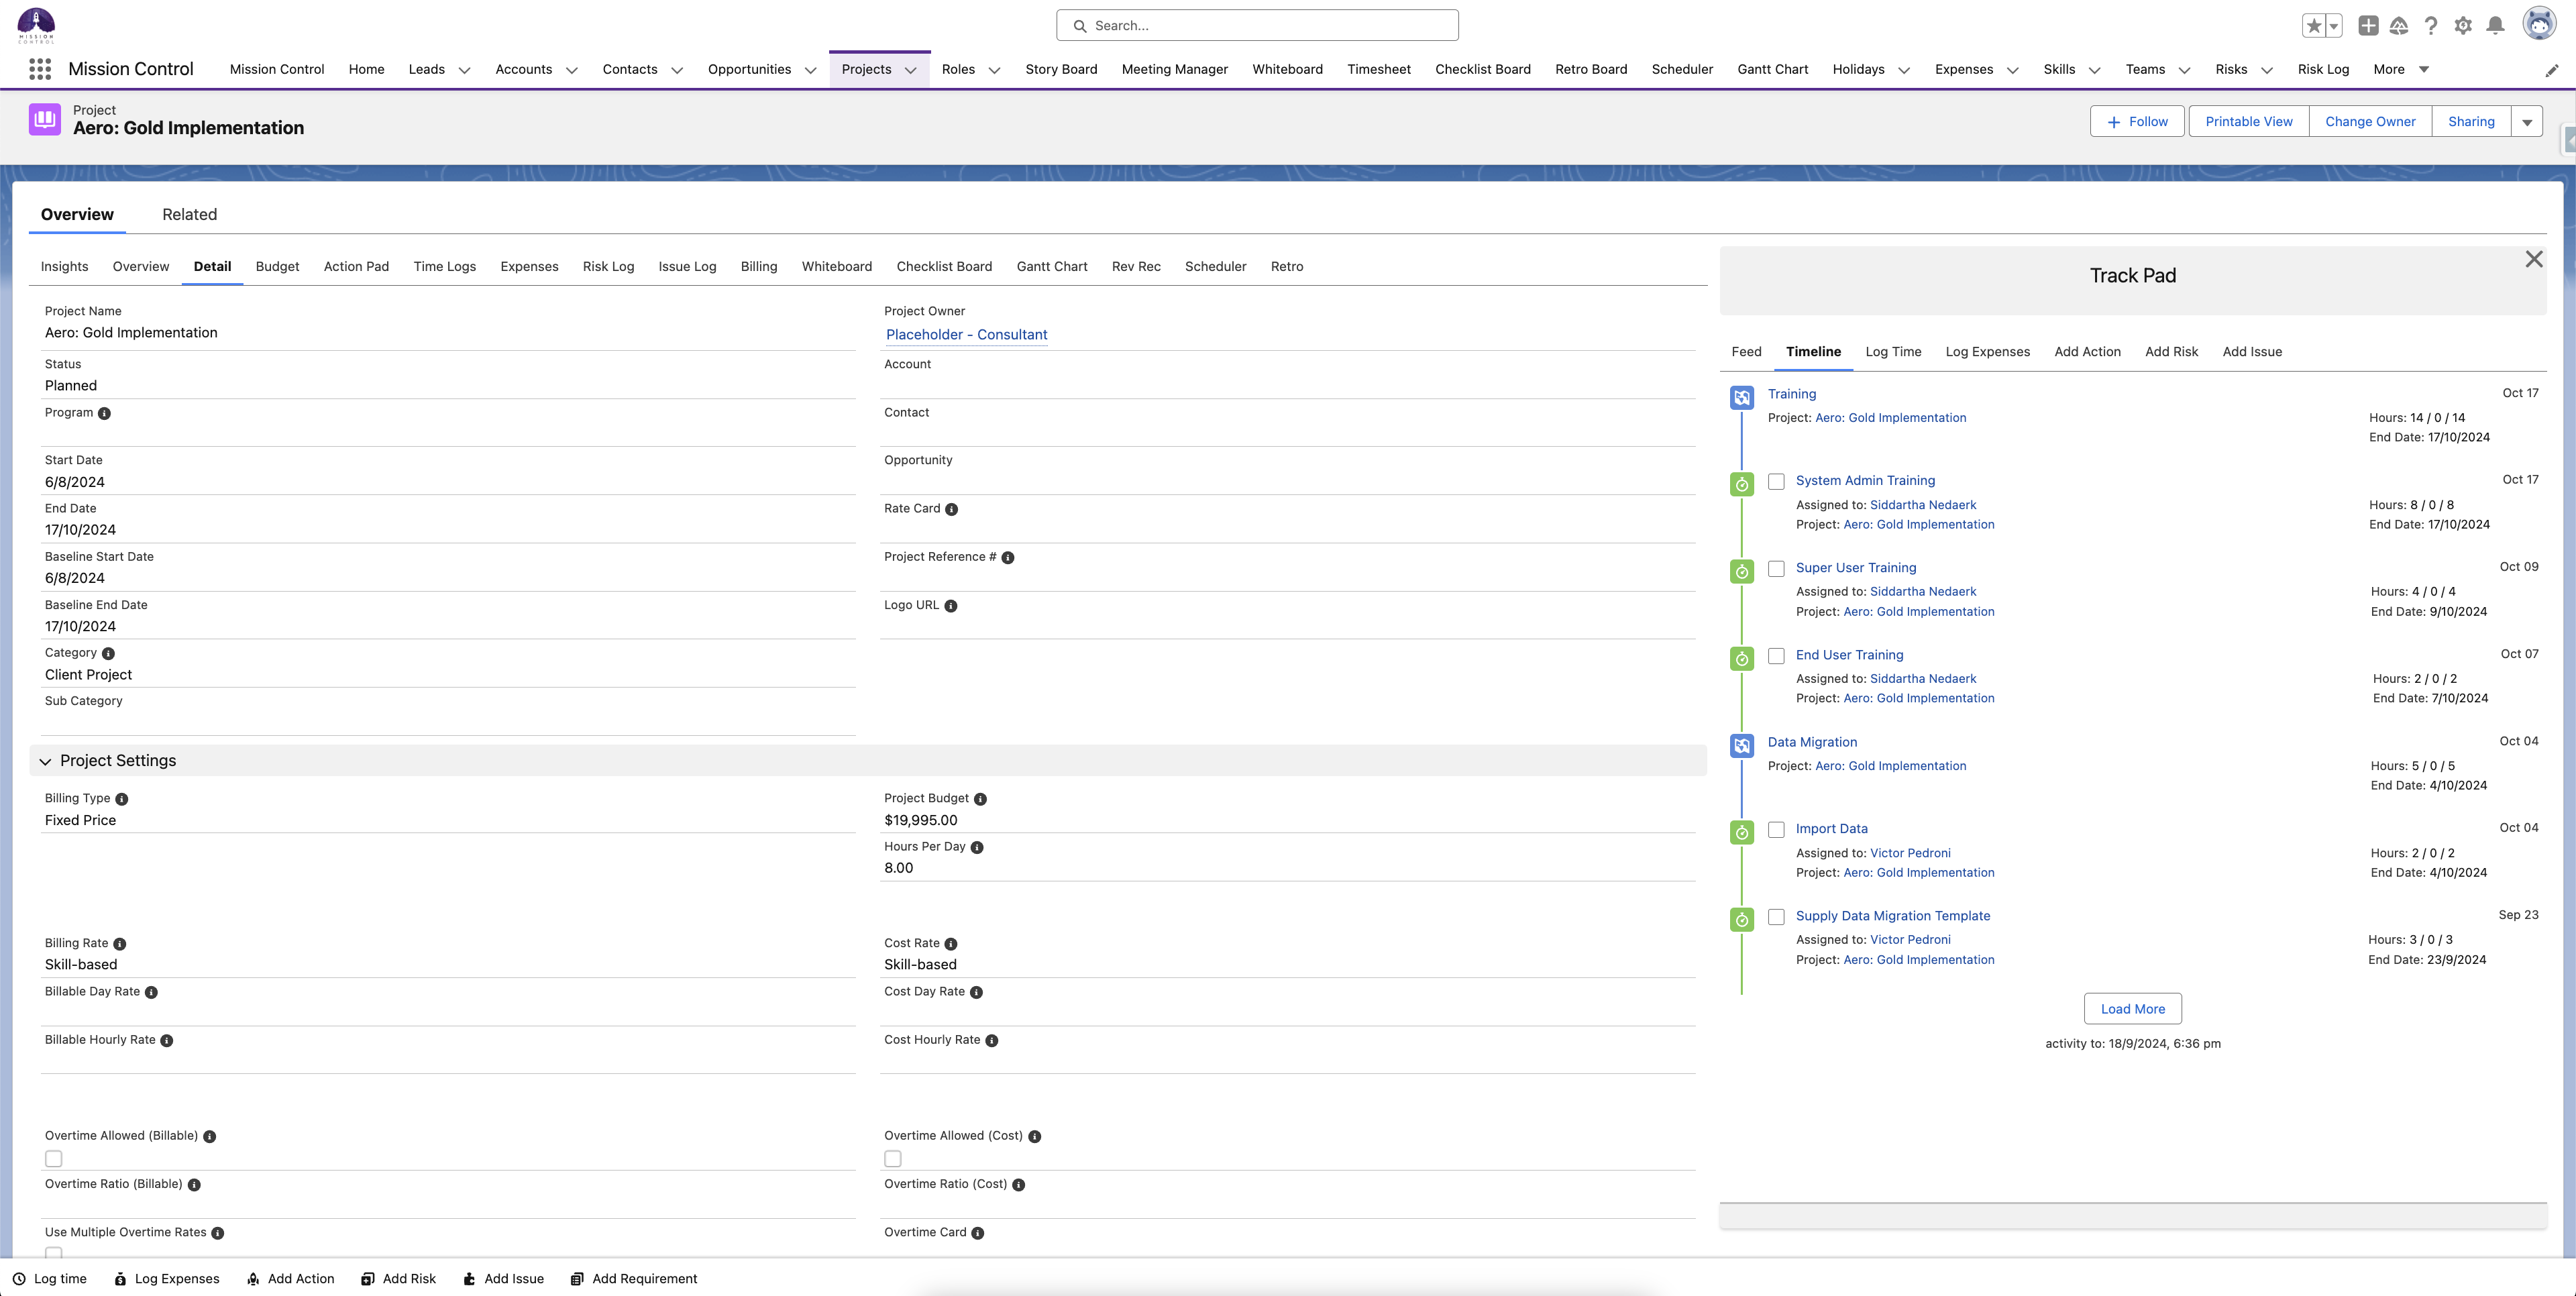The width and height of the screenshot is (2576, 1296).
Task: Toggle the Overtime Allowed (Billable) checkbox
Action: click(x=54, y=1158)
